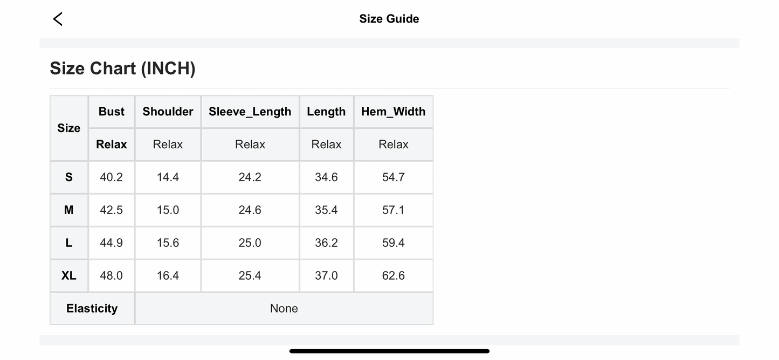The height and width of the screenshot is (360, 779).
Task: Click the Bust column header
Action: point(112,112)
